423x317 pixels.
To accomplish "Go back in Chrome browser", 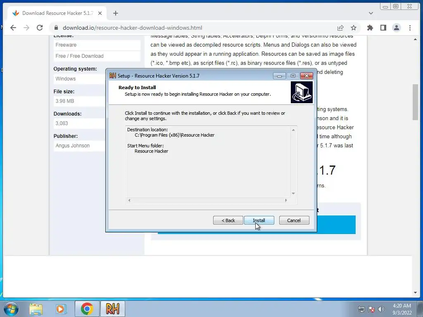I will (13, 28).
